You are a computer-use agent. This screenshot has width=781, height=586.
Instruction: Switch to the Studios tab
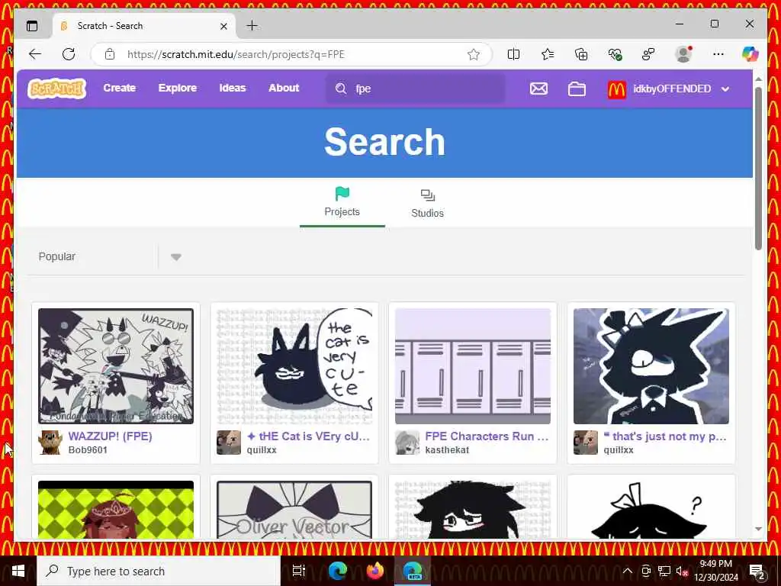tap(427, 203)
